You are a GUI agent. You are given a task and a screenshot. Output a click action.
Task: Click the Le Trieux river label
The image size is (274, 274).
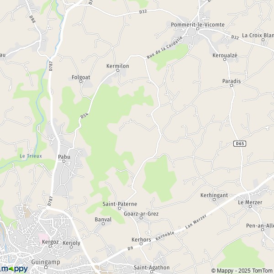[31, 156]
